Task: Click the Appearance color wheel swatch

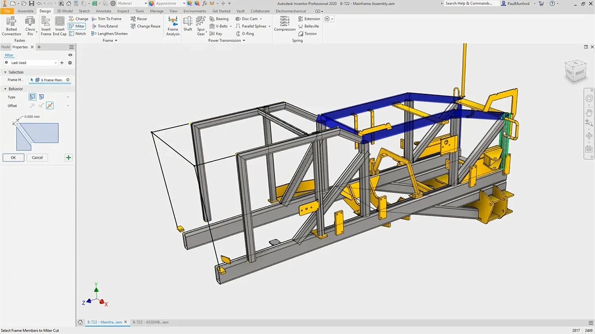Action: 152,3
